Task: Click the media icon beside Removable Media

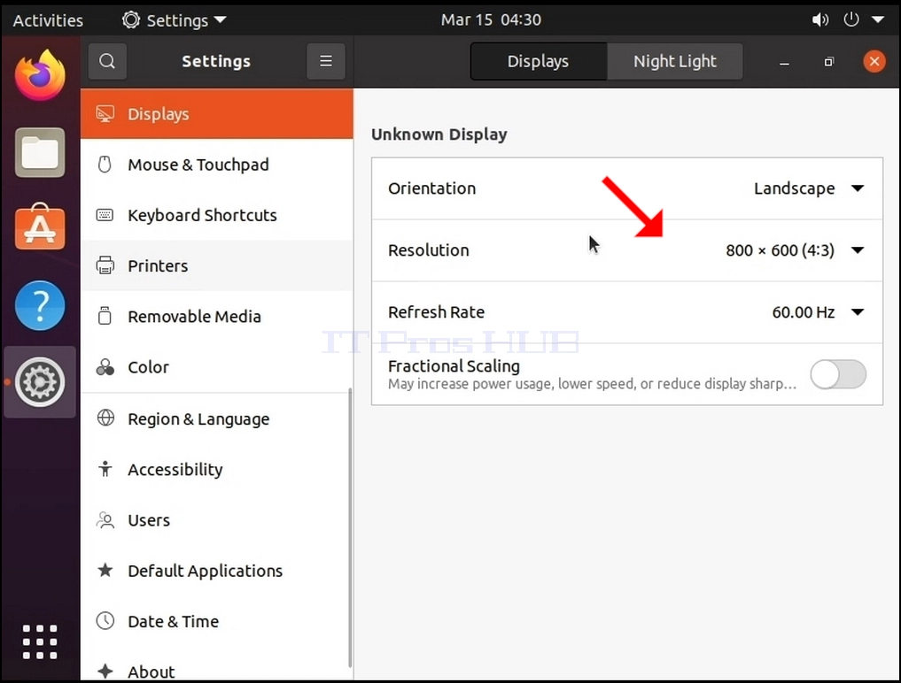Action: (105, 316)
